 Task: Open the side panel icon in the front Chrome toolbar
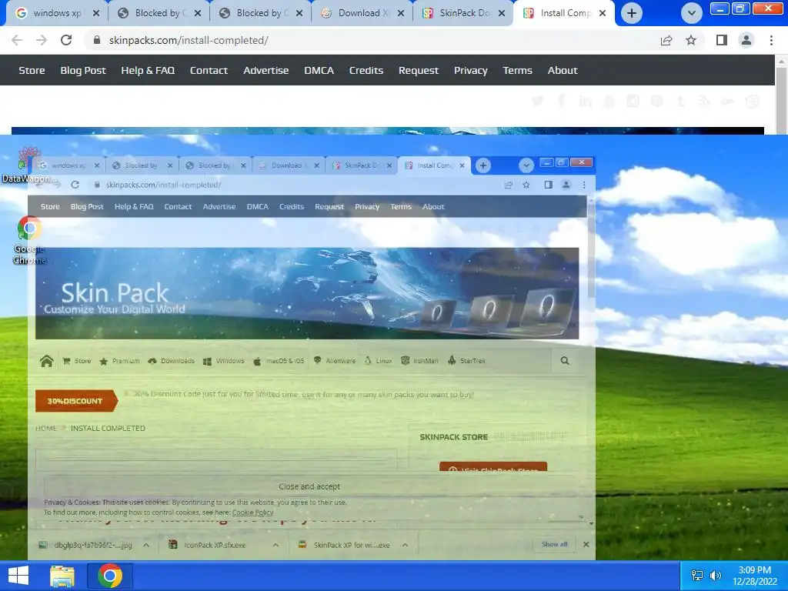click(x=722, y=40)
